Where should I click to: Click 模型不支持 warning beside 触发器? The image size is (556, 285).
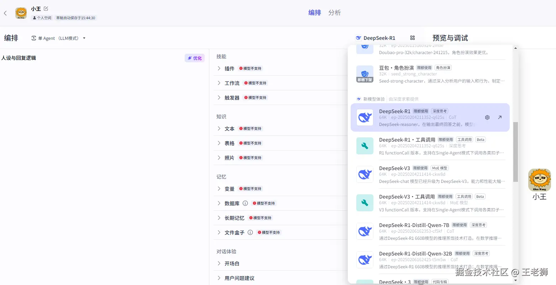(255, 97)
